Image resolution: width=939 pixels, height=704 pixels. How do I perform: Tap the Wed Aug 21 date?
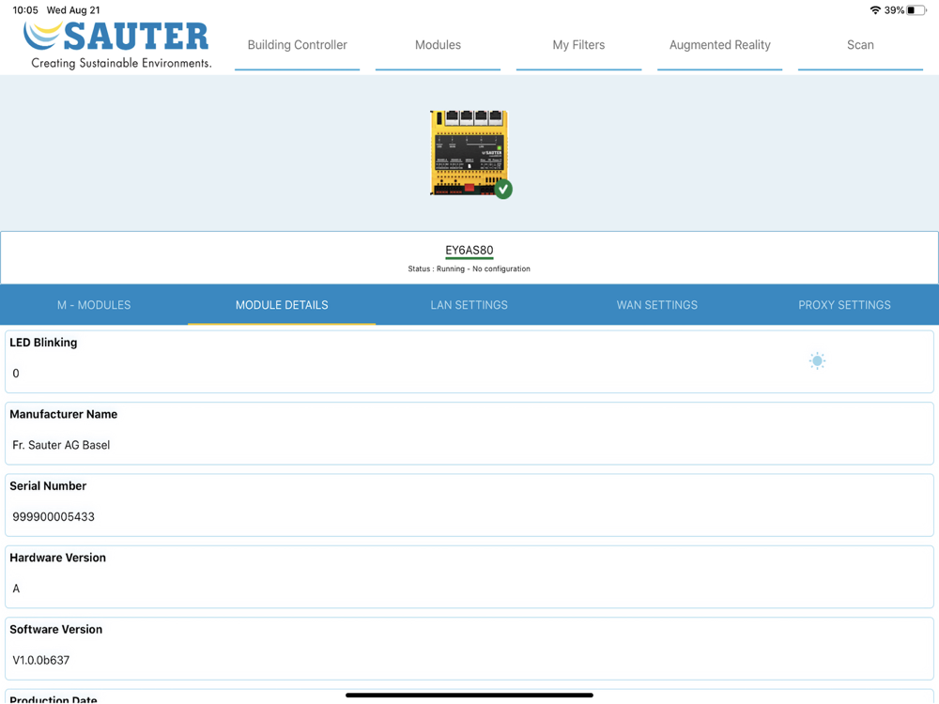click(x=73, y=10)
